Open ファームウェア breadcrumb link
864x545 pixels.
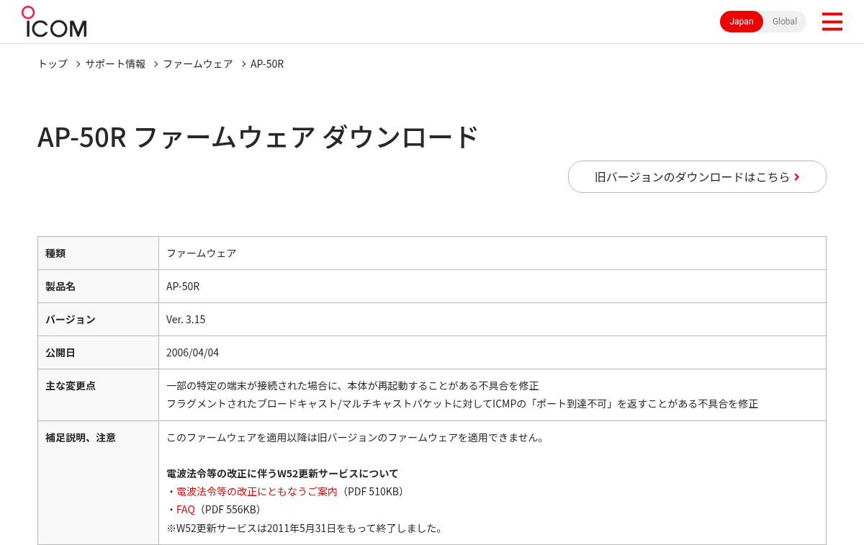[x=197, y=63]
